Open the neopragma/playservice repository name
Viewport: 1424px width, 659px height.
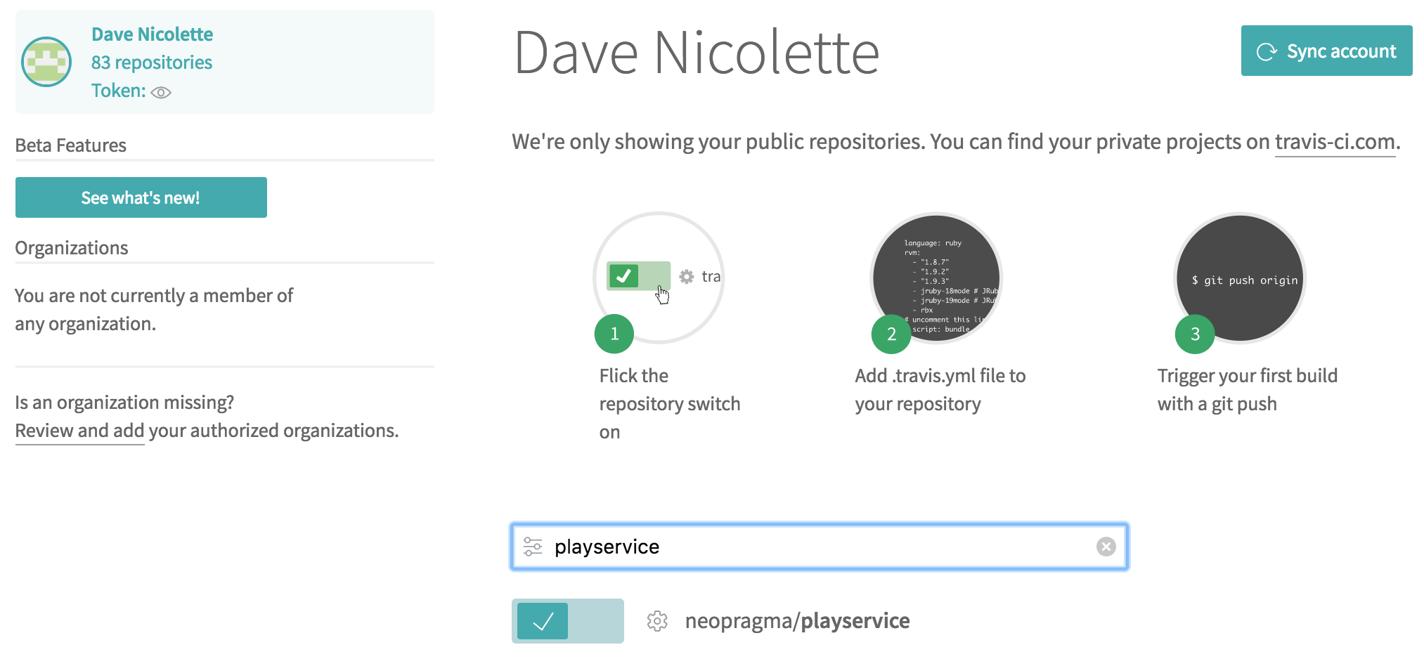(797, 621)
